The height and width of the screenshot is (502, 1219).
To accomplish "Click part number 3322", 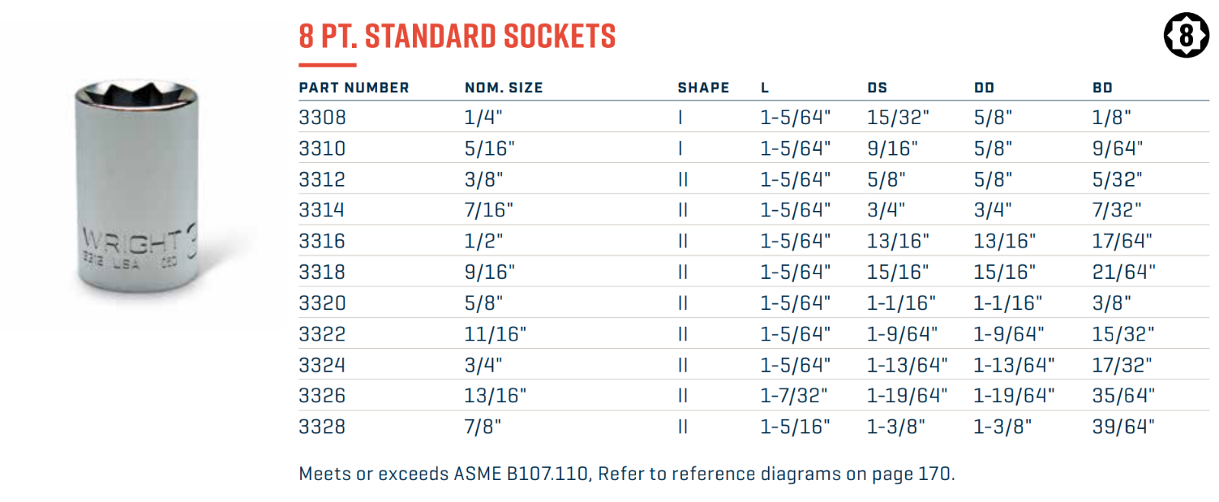I will coord(322,334).
